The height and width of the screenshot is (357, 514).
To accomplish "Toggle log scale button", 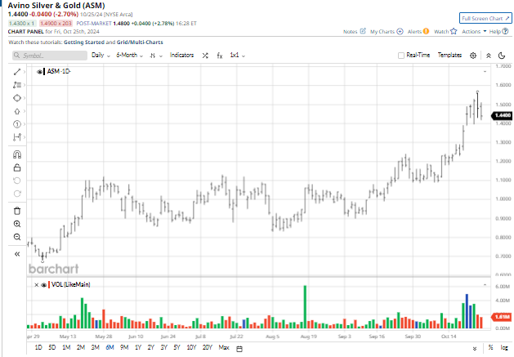I will point(504,347).
